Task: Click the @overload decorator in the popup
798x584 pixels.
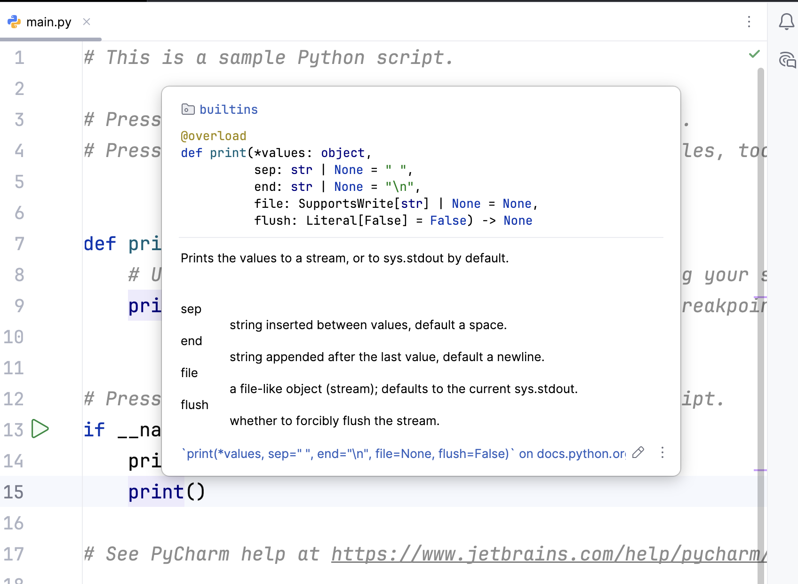Action: [x=214, y=136]
